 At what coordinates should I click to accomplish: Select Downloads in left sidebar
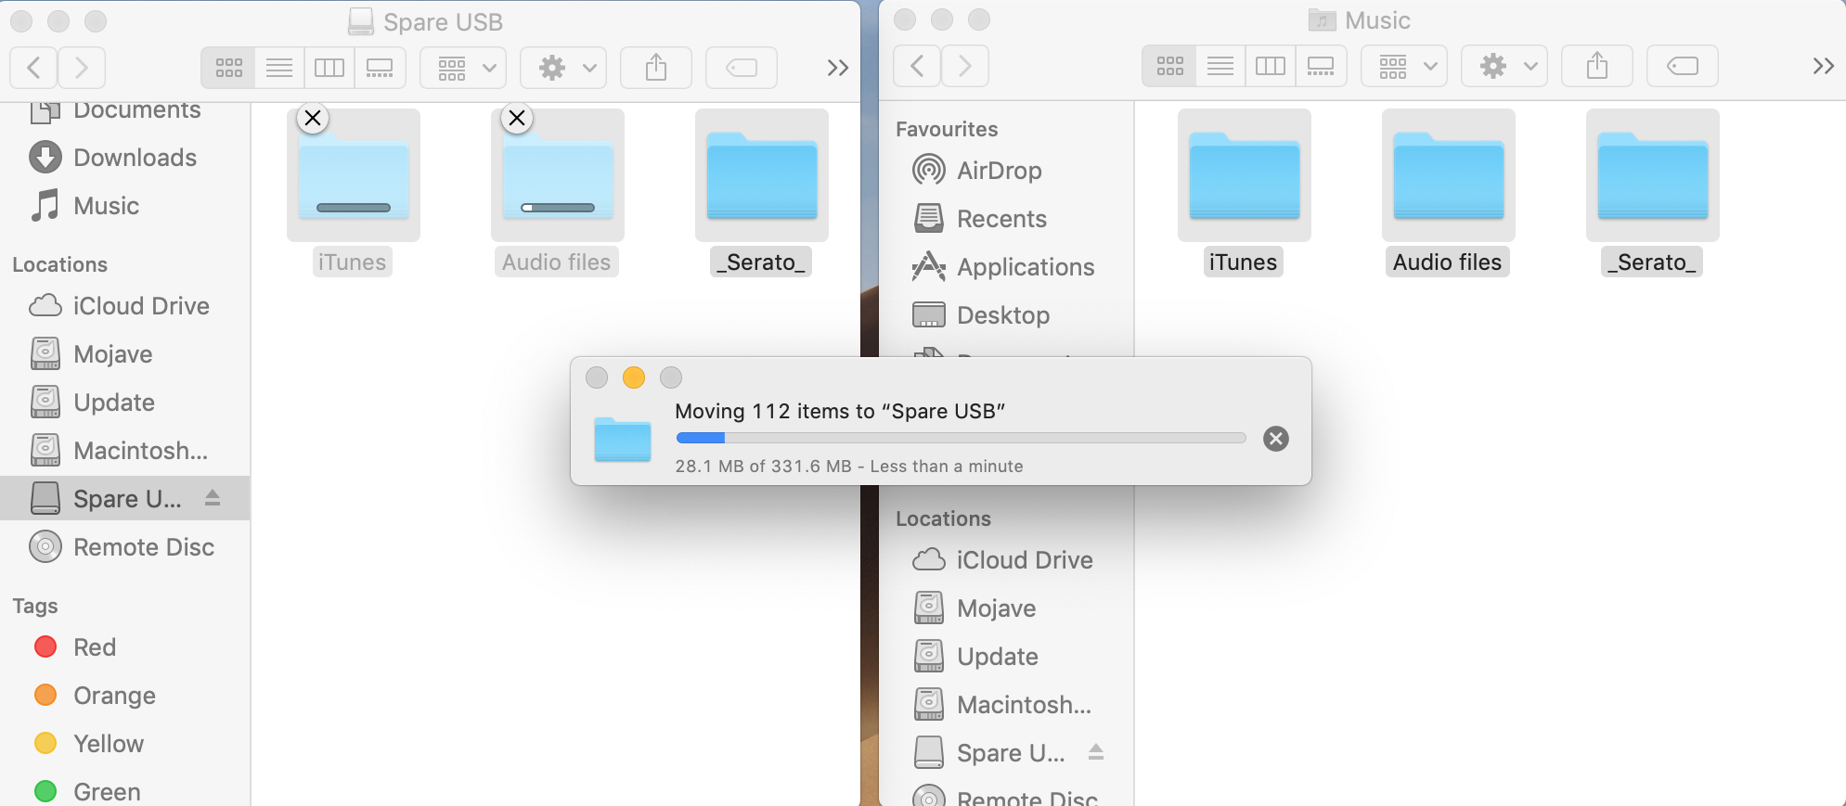click(135, 158)
